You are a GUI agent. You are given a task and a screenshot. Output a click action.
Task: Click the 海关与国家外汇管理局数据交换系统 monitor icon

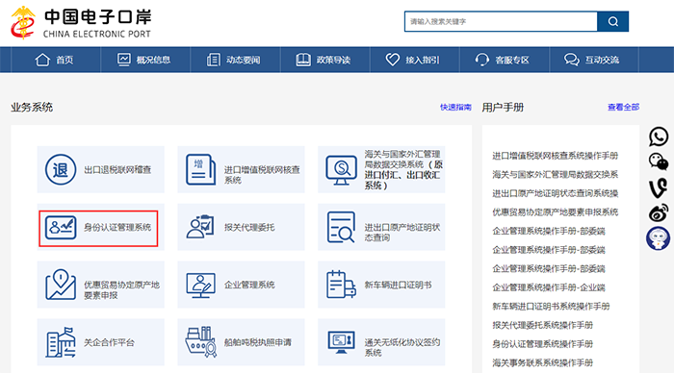click(x=341, y=170)
